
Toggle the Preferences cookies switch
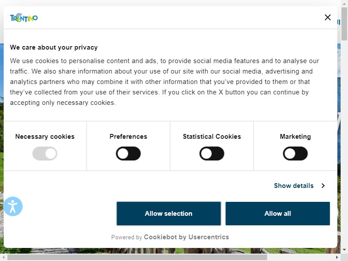pyautogui.click(x=128, y=154)
